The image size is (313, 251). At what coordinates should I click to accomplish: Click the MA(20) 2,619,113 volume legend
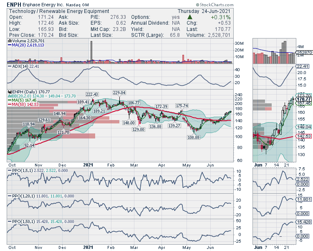[x=26, y=45]
